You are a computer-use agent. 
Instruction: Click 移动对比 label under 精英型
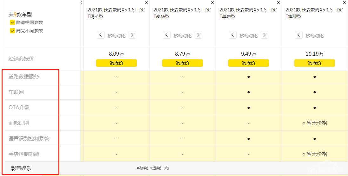point(117,36)
